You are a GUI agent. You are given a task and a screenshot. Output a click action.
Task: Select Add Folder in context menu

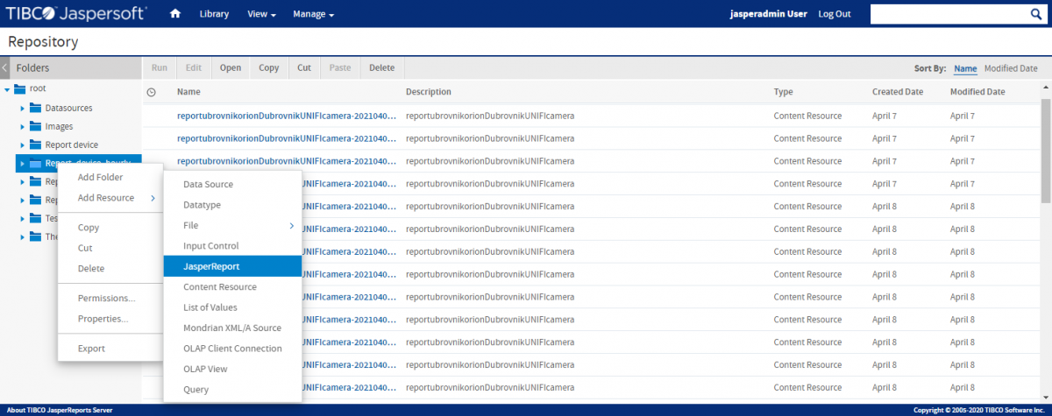tap(100, 177)
